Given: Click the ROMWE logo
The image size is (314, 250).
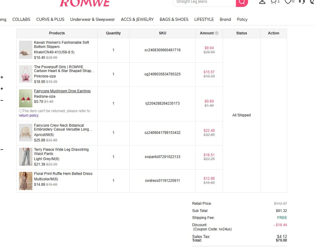Looking at the screenshot, I should (x=85, y=3).
